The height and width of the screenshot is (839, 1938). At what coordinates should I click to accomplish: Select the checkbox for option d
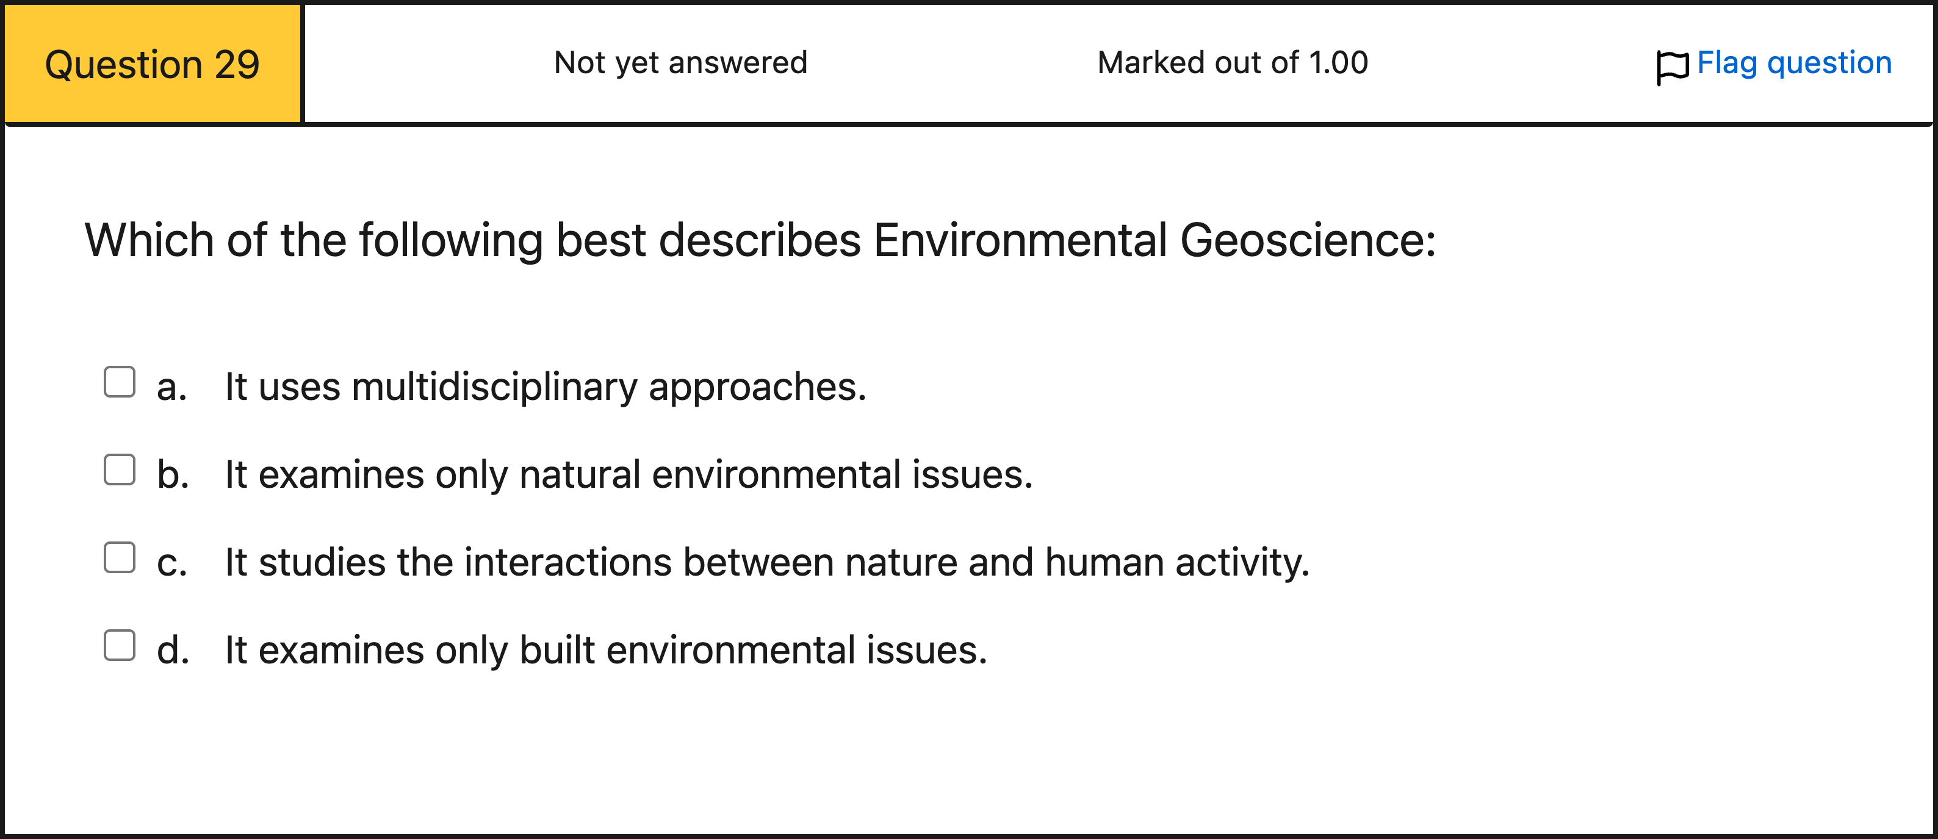pos(120,645)
